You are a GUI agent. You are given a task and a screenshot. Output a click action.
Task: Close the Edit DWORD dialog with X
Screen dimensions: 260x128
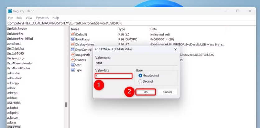[x=175, y=49]
